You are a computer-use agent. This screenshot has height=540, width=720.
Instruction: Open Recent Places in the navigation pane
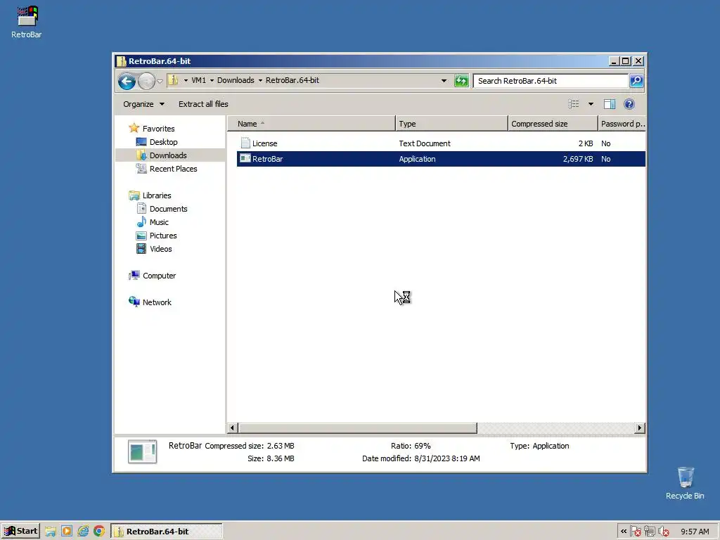pos(173,169)
